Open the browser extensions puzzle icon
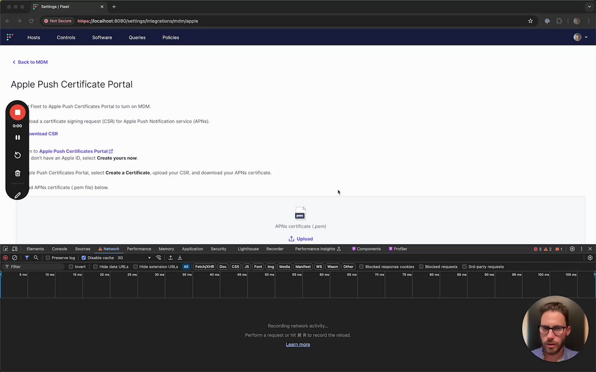Viewport: 596px width, 372px height. [559, 21]
